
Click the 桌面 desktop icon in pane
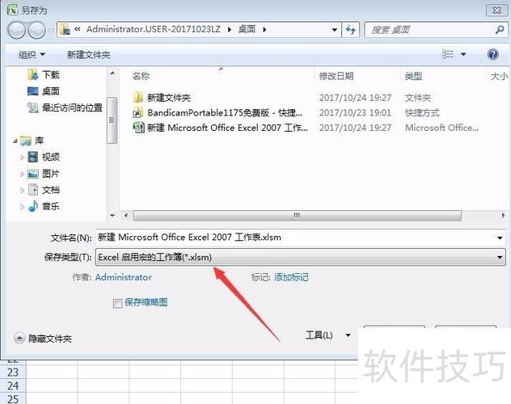pos(32,91)
